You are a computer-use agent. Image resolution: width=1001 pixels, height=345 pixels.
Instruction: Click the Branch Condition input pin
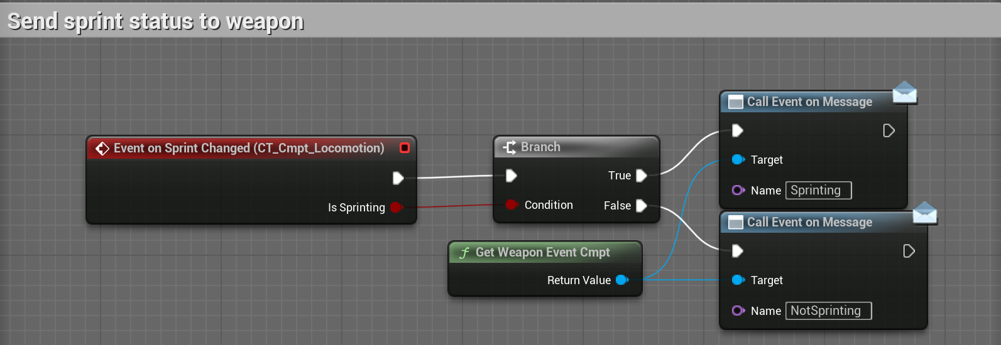pos(511,204)
